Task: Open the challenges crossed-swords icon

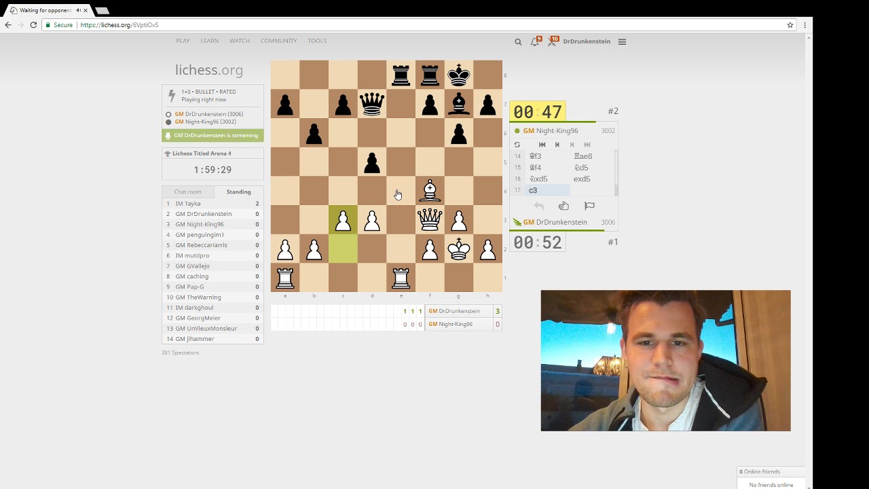Action: pos(551,41)
